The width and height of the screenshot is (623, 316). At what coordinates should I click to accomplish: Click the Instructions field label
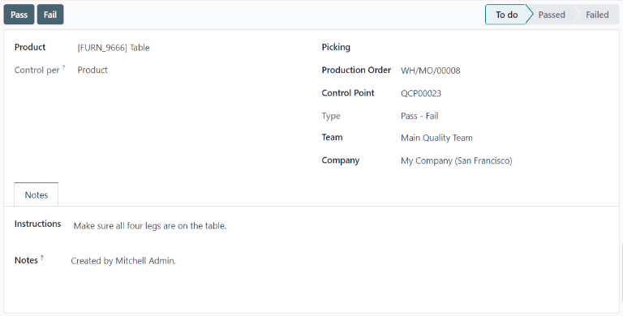38,224
